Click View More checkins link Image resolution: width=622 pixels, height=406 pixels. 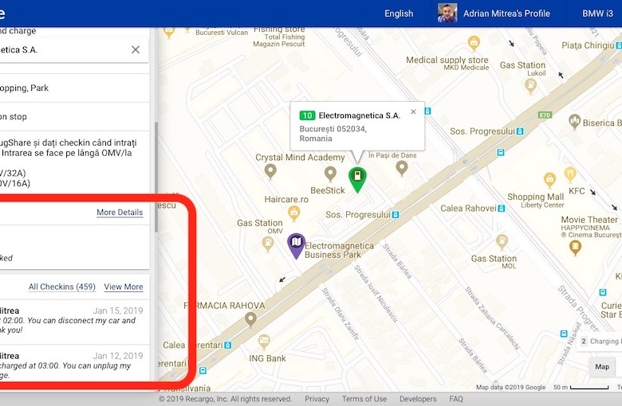click(x=124, y=287)
